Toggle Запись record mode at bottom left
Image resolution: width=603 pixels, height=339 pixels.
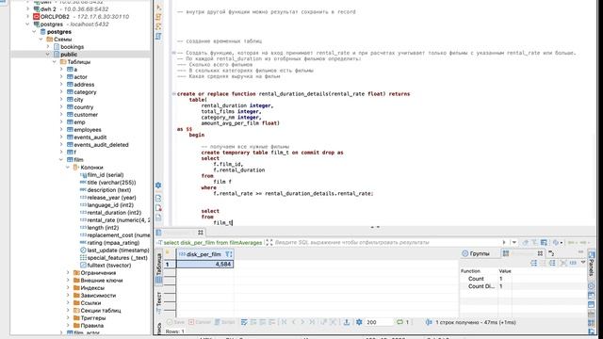click(x=158, y=329)
